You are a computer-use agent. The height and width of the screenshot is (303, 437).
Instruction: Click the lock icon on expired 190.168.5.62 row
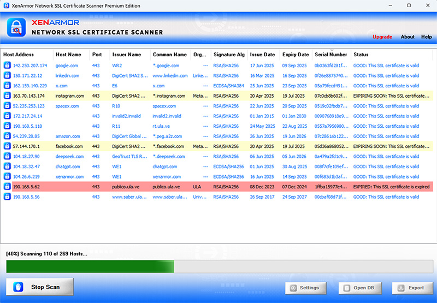(7, 187)
